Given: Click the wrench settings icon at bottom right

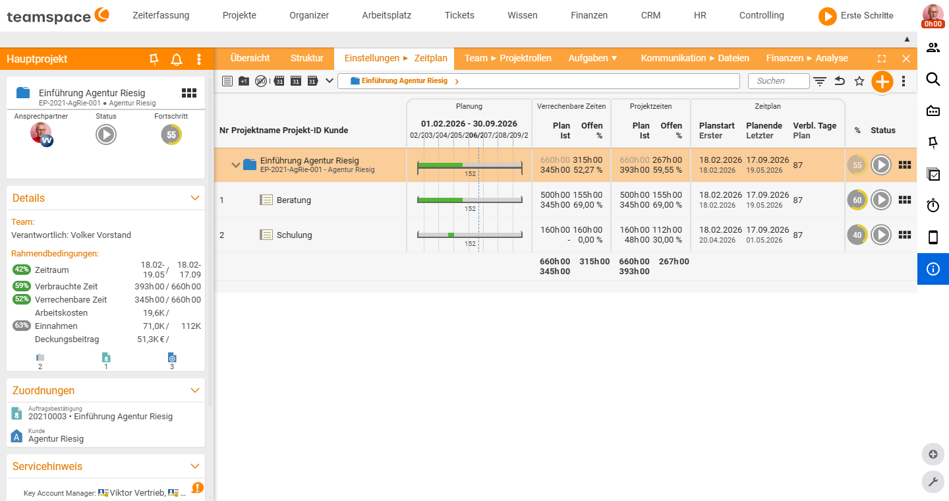Looking at the screenshot, I should point(933,482).
